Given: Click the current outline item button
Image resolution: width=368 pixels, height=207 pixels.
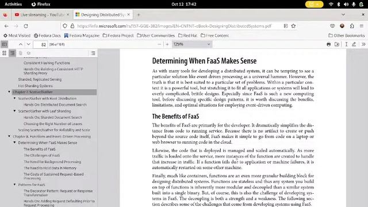Looking at the screenshot, I should (93, 53).
